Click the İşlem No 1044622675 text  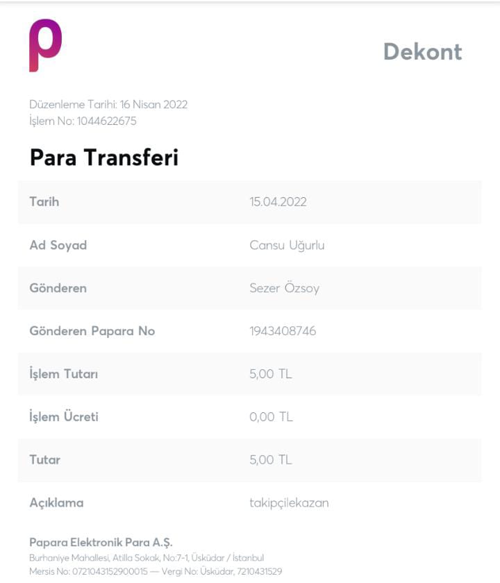(83, 121)
